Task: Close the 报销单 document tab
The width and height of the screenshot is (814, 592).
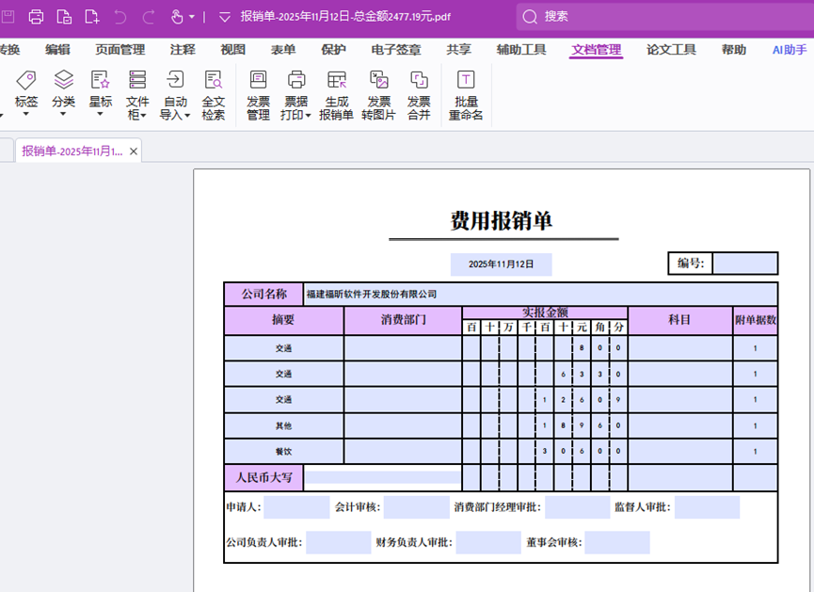Action: (x=134, y=152)
